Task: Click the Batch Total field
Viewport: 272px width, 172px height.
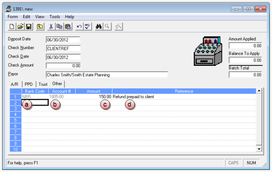Action: click(x=245, y=75)
